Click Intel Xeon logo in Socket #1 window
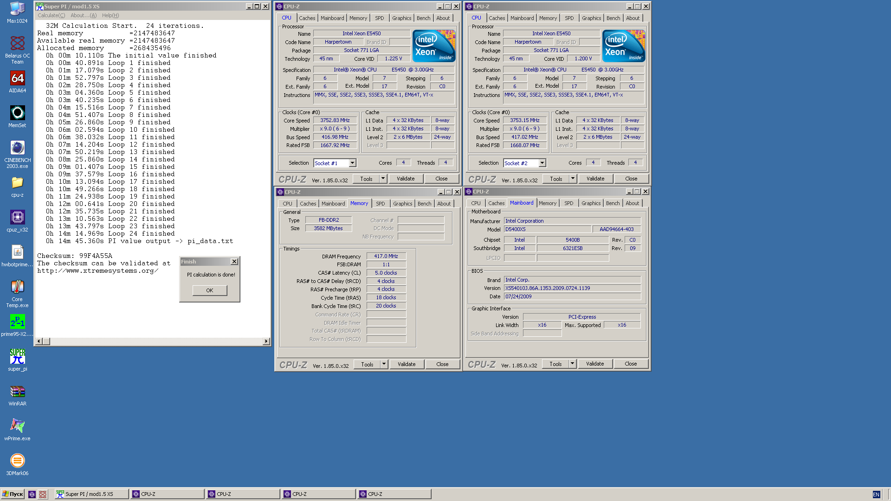Screen dimensions: 891x501 tap(434, 46)
